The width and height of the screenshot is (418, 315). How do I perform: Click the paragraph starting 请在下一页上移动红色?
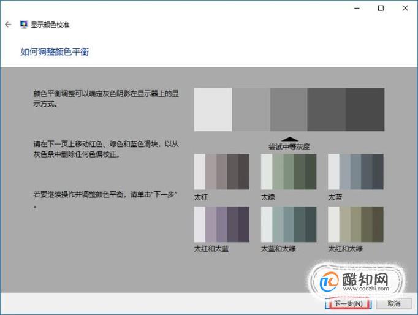pyautogui.click(x=106, y=150)
